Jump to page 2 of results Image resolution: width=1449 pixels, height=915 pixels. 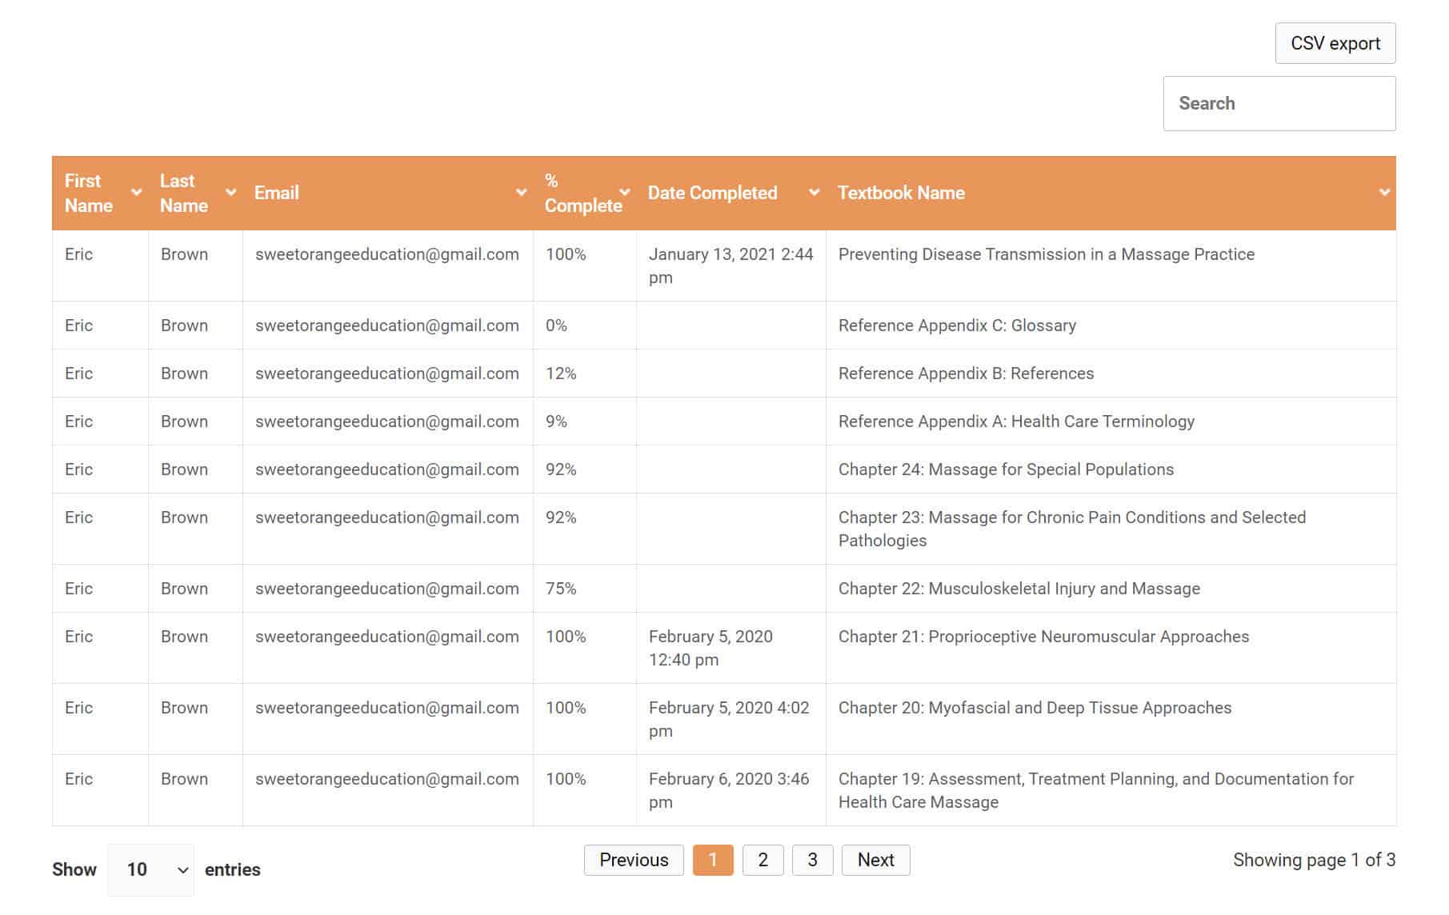763,861
